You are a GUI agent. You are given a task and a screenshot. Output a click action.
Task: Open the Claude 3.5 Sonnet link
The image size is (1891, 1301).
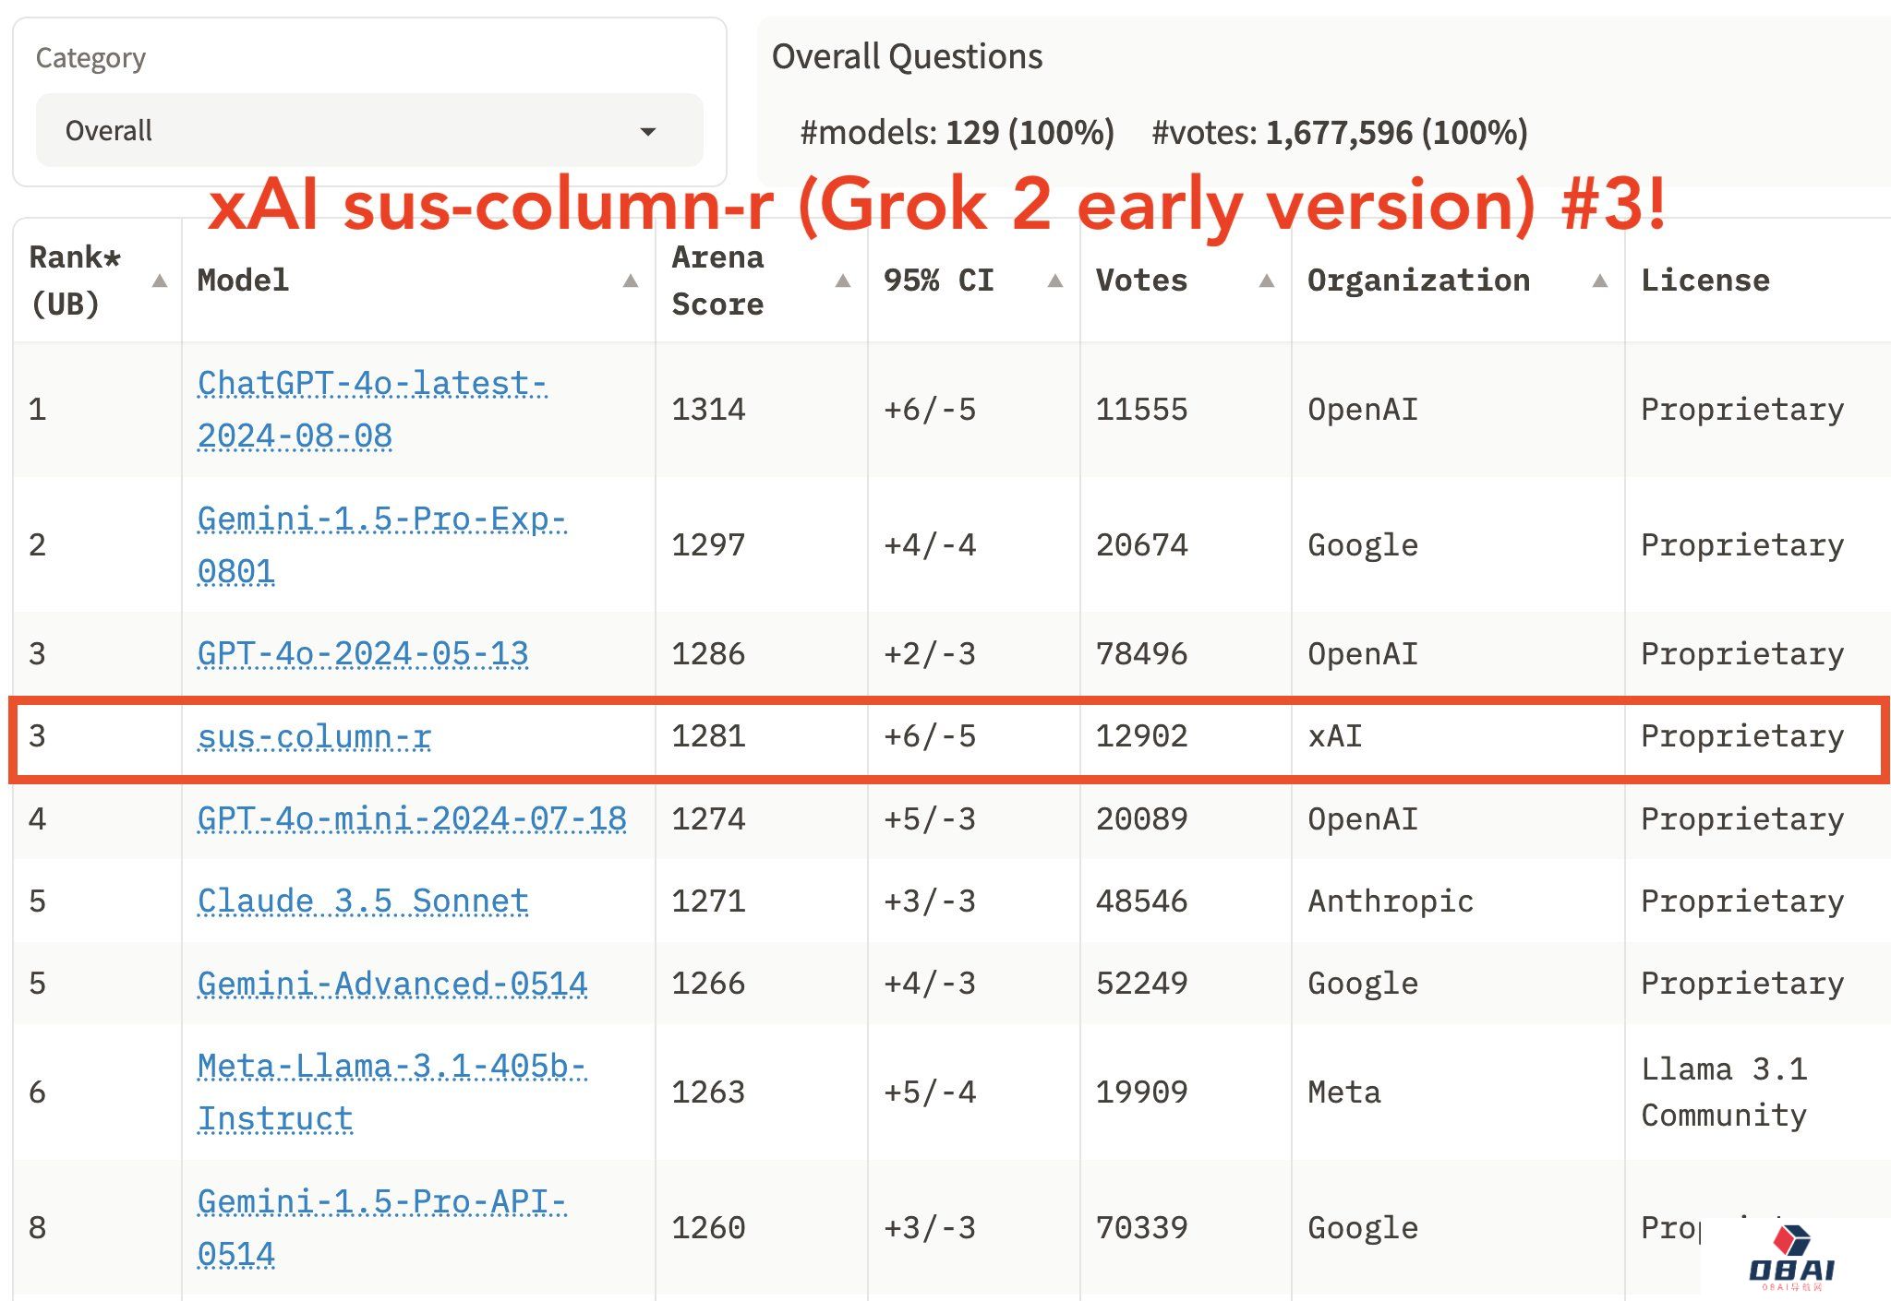pyautogui.click(x=363, y=901)
